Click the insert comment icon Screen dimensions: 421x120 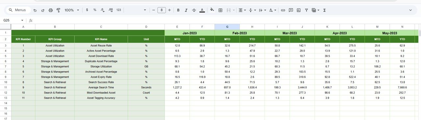click(x=291, y=10)
